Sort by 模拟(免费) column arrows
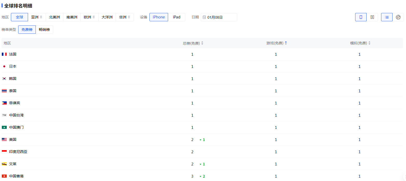Viewport: 406px width, 181px height. (x=369, y=43)
